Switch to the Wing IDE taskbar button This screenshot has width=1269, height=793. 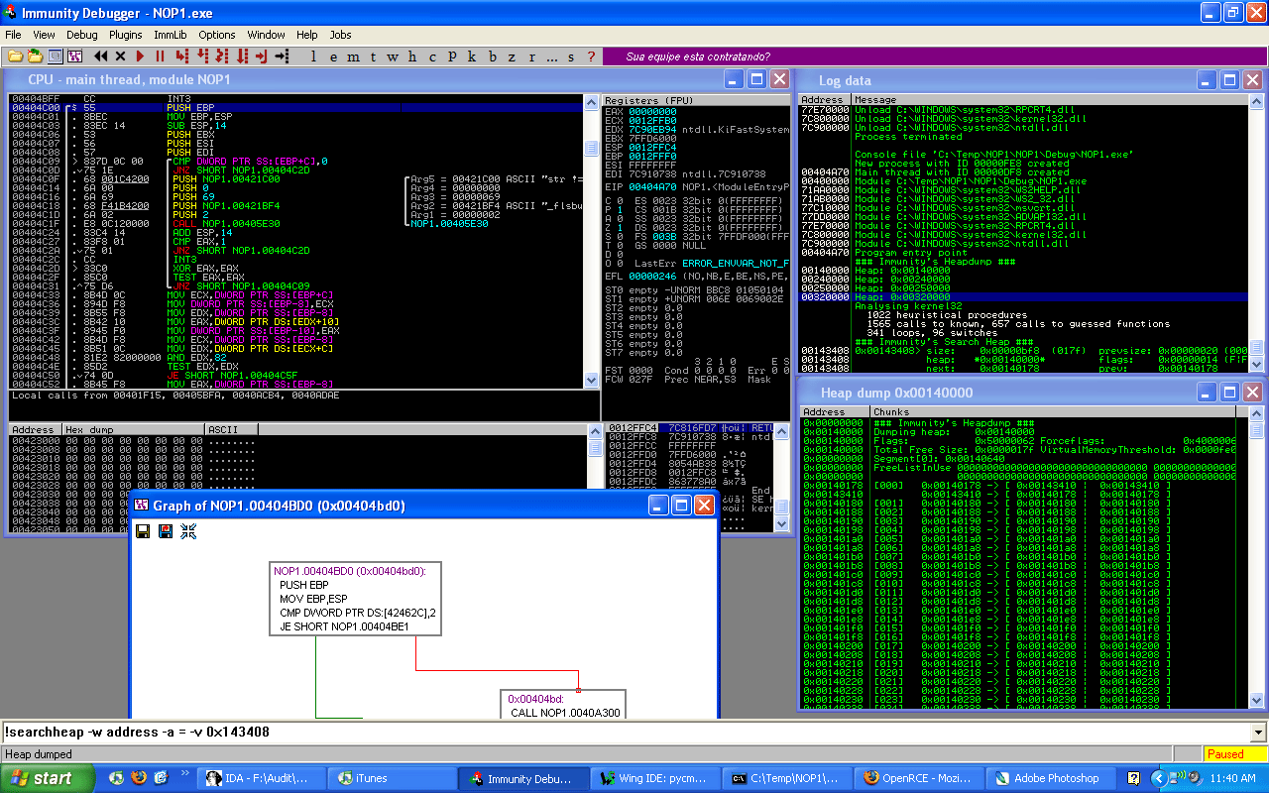click(654, 778)
